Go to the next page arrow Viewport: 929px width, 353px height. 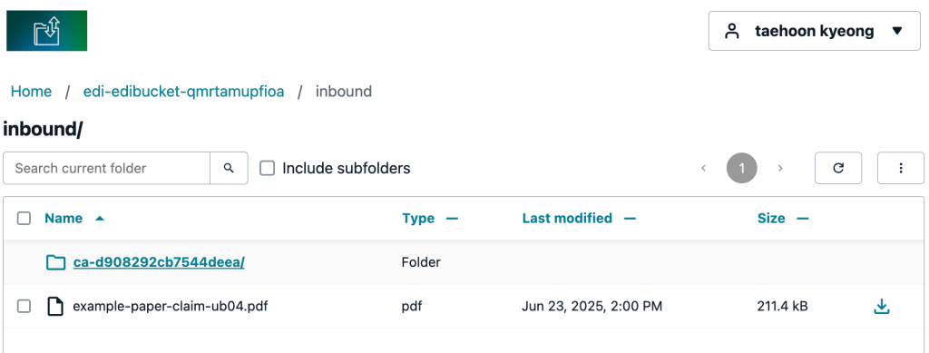780,168
